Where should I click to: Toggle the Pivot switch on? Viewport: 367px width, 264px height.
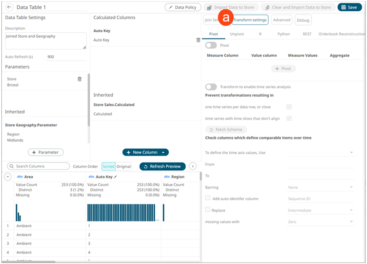point(211,45)
